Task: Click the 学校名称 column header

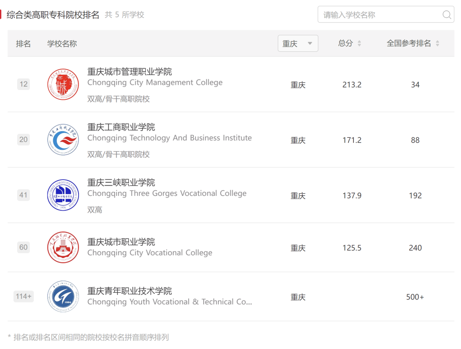Action: 62,43
